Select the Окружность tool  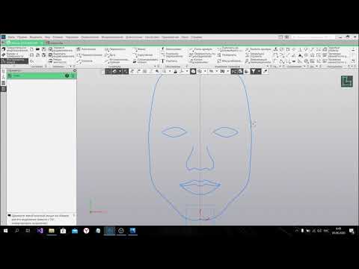pyautogui.click(x=115, y=49)
